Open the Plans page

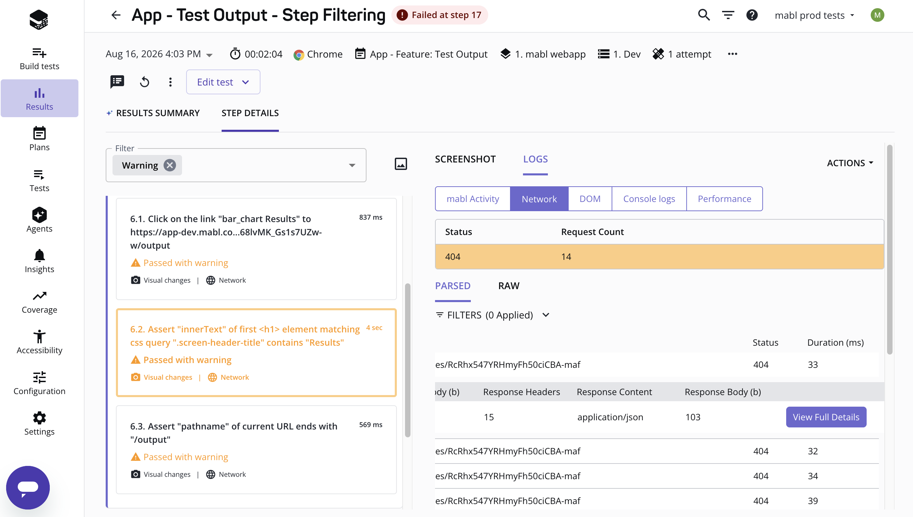point(40,139)
